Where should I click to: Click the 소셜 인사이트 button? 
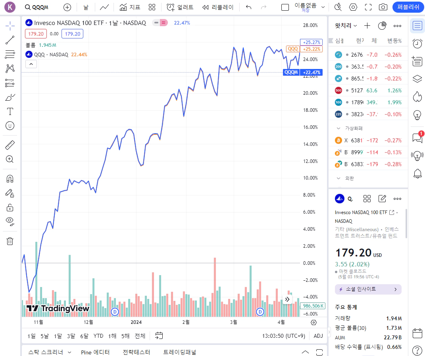point(368,289)
